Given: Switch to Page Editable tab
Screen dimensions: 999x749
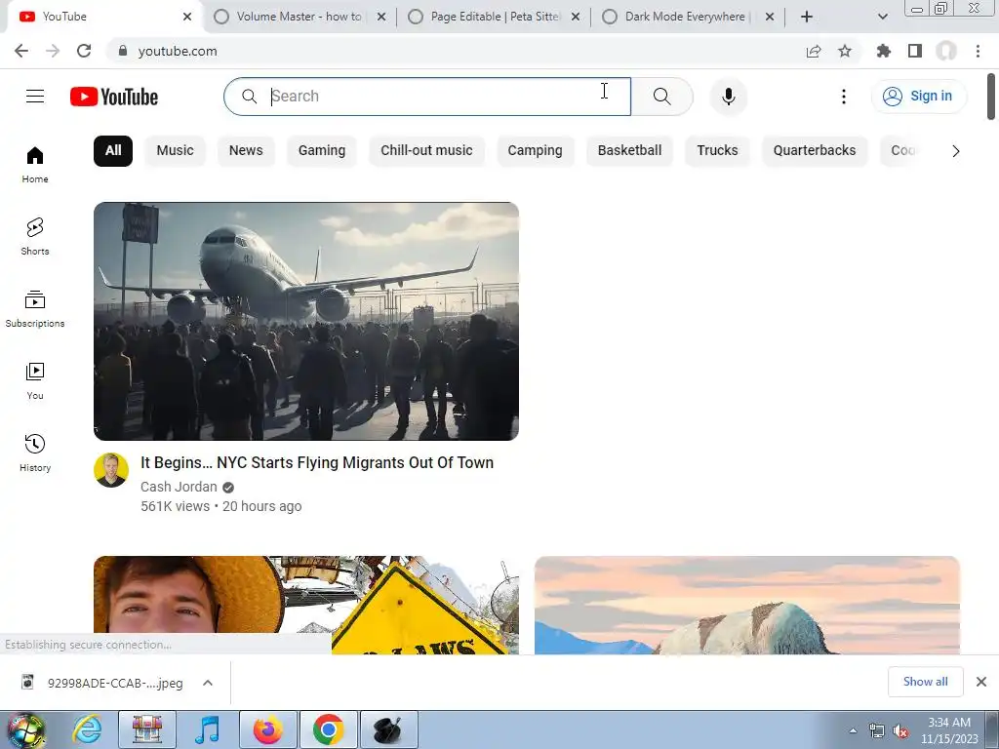Looking at the screenshot, I should point(494,17).
